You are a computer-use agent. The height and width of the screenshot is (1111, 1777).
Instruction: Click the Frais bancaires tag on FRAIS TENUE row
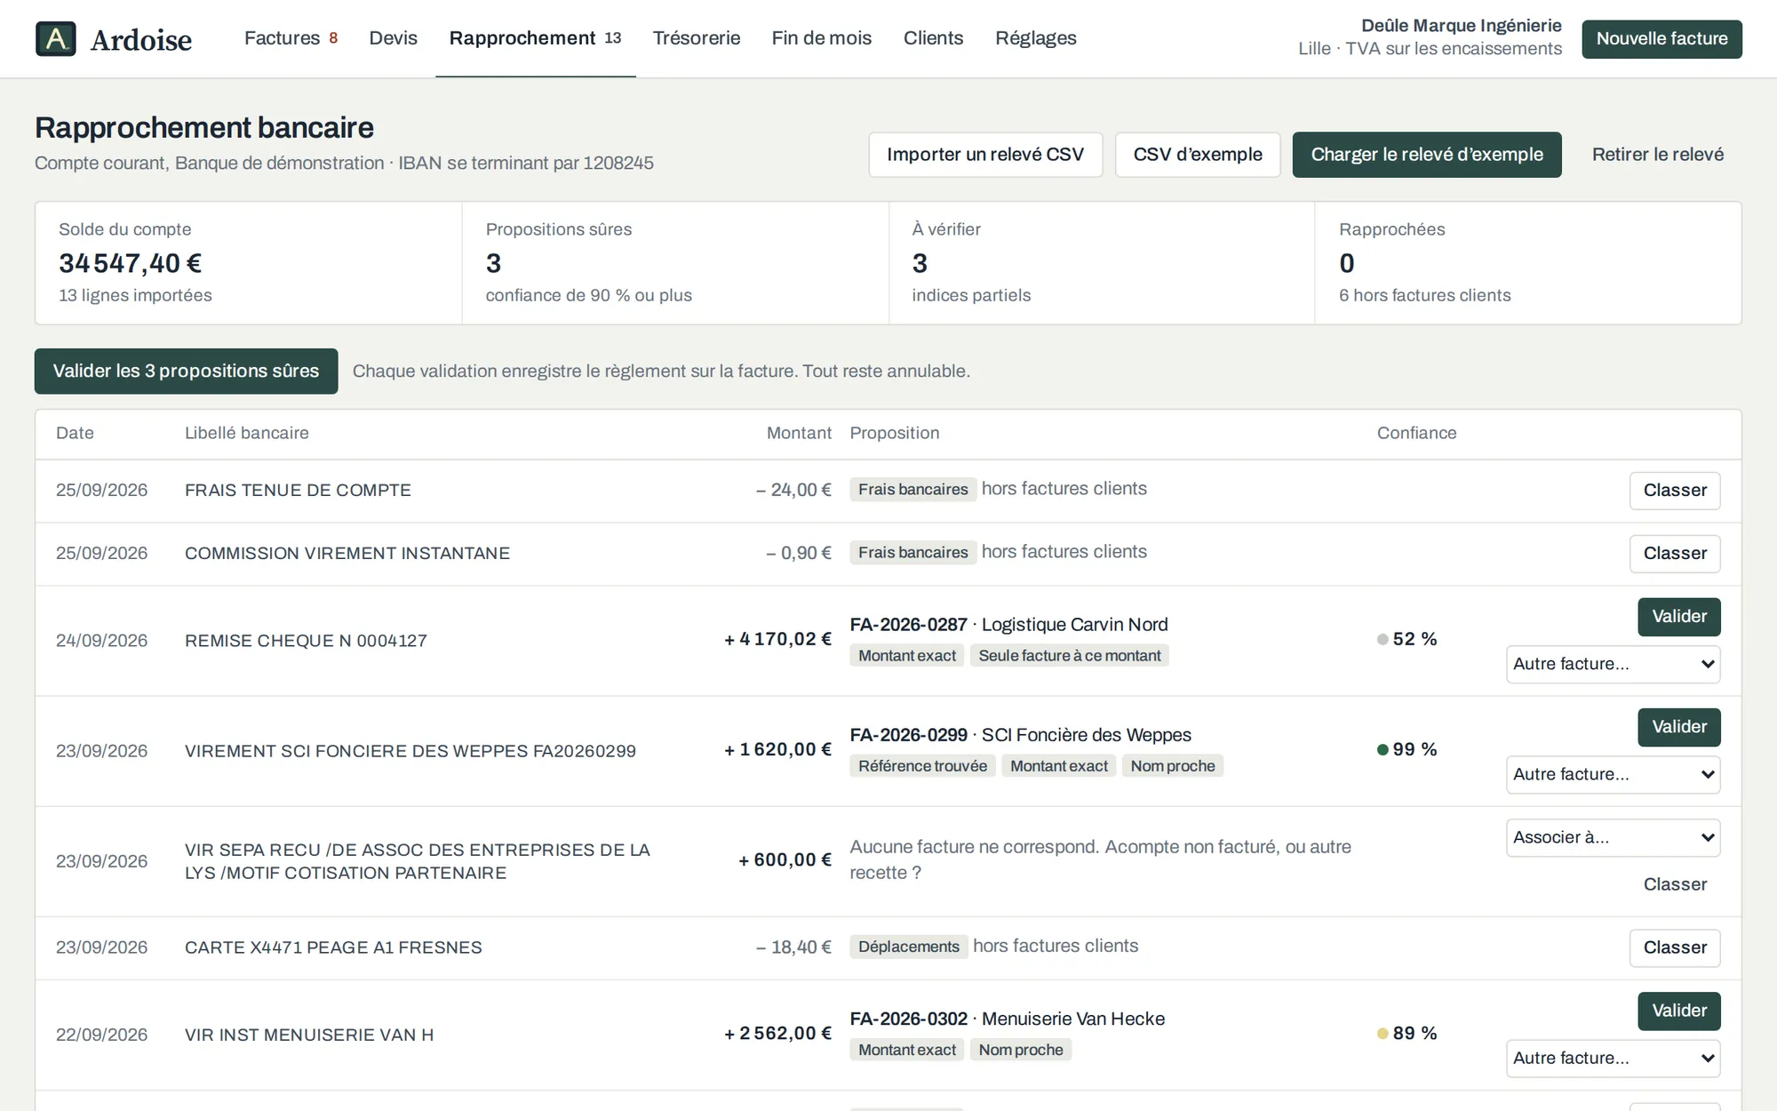(x=912, y=490)
